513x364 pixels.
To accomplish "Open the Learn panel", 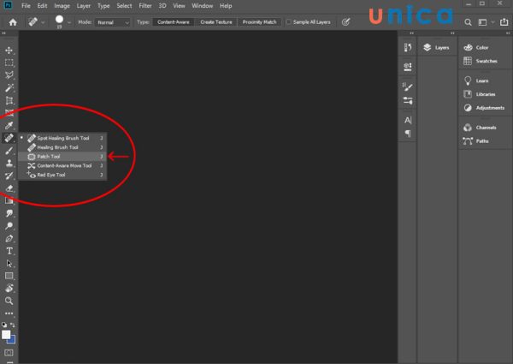I will tap(476, 81).
